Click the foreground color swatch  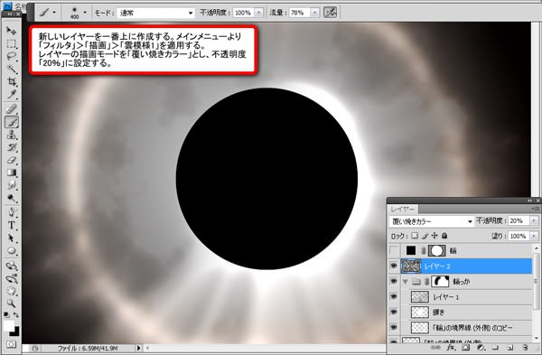(x=9, y=325)
